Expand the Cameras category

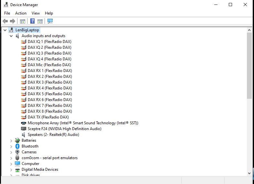coord(11,152)
